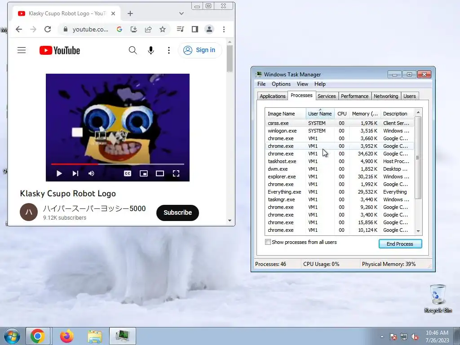Sort processes by Image Name column
460x345 pixels.
pos(285,114)
